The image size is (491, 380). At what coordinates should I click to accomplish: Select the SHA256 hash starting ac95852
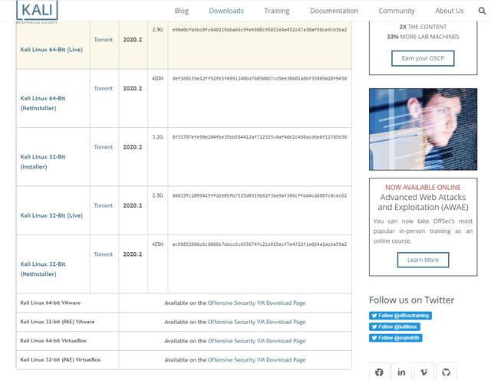pos(259,244)
